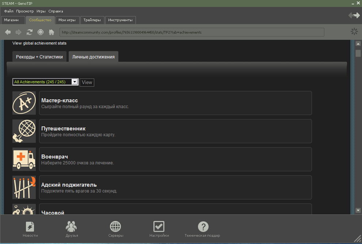The image size is (362, 244).
Task: Click description 'Пройдите полностью каждую карту.'
Action: 78,135
